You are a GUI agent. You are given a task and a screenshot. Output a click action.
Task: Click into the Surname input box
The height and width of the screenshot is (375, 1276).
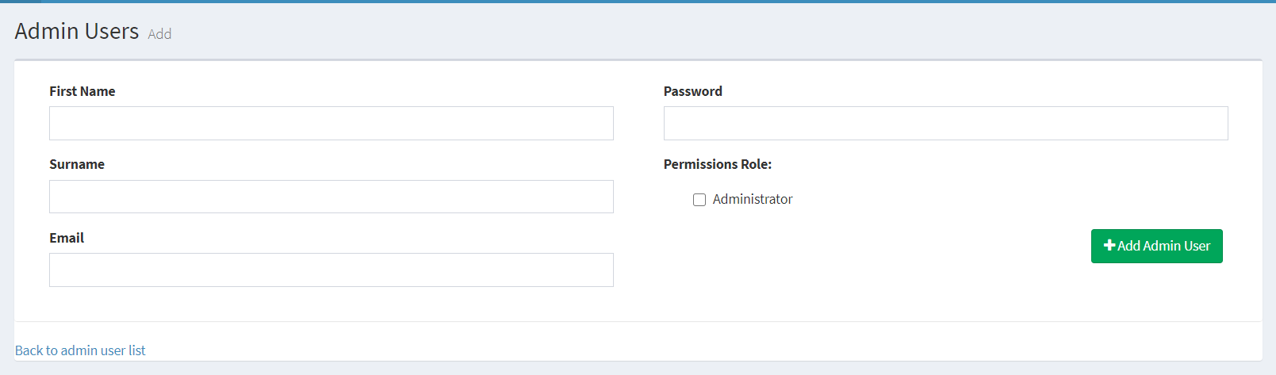331,197
